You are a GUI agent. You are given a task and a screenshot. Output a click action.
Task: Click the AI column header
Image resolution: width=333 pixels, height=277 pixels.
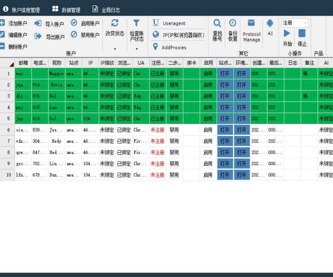[326, 63]
